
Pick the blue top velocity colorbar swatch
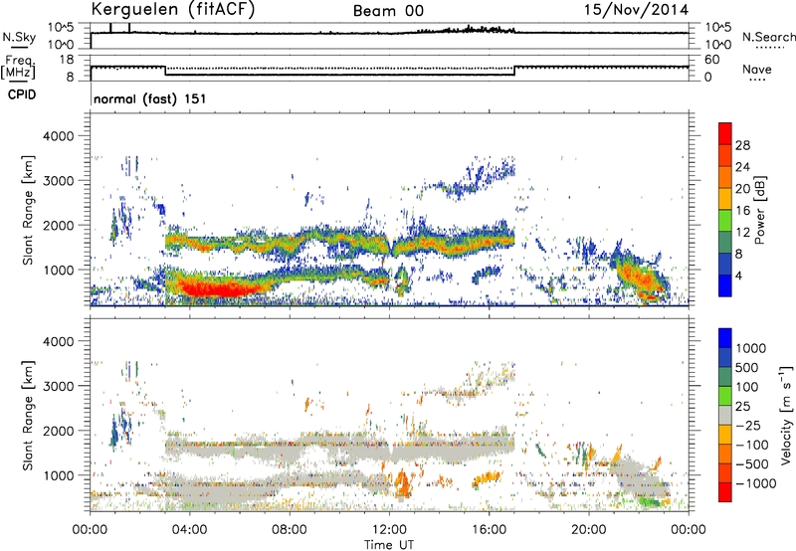[725, 338]
